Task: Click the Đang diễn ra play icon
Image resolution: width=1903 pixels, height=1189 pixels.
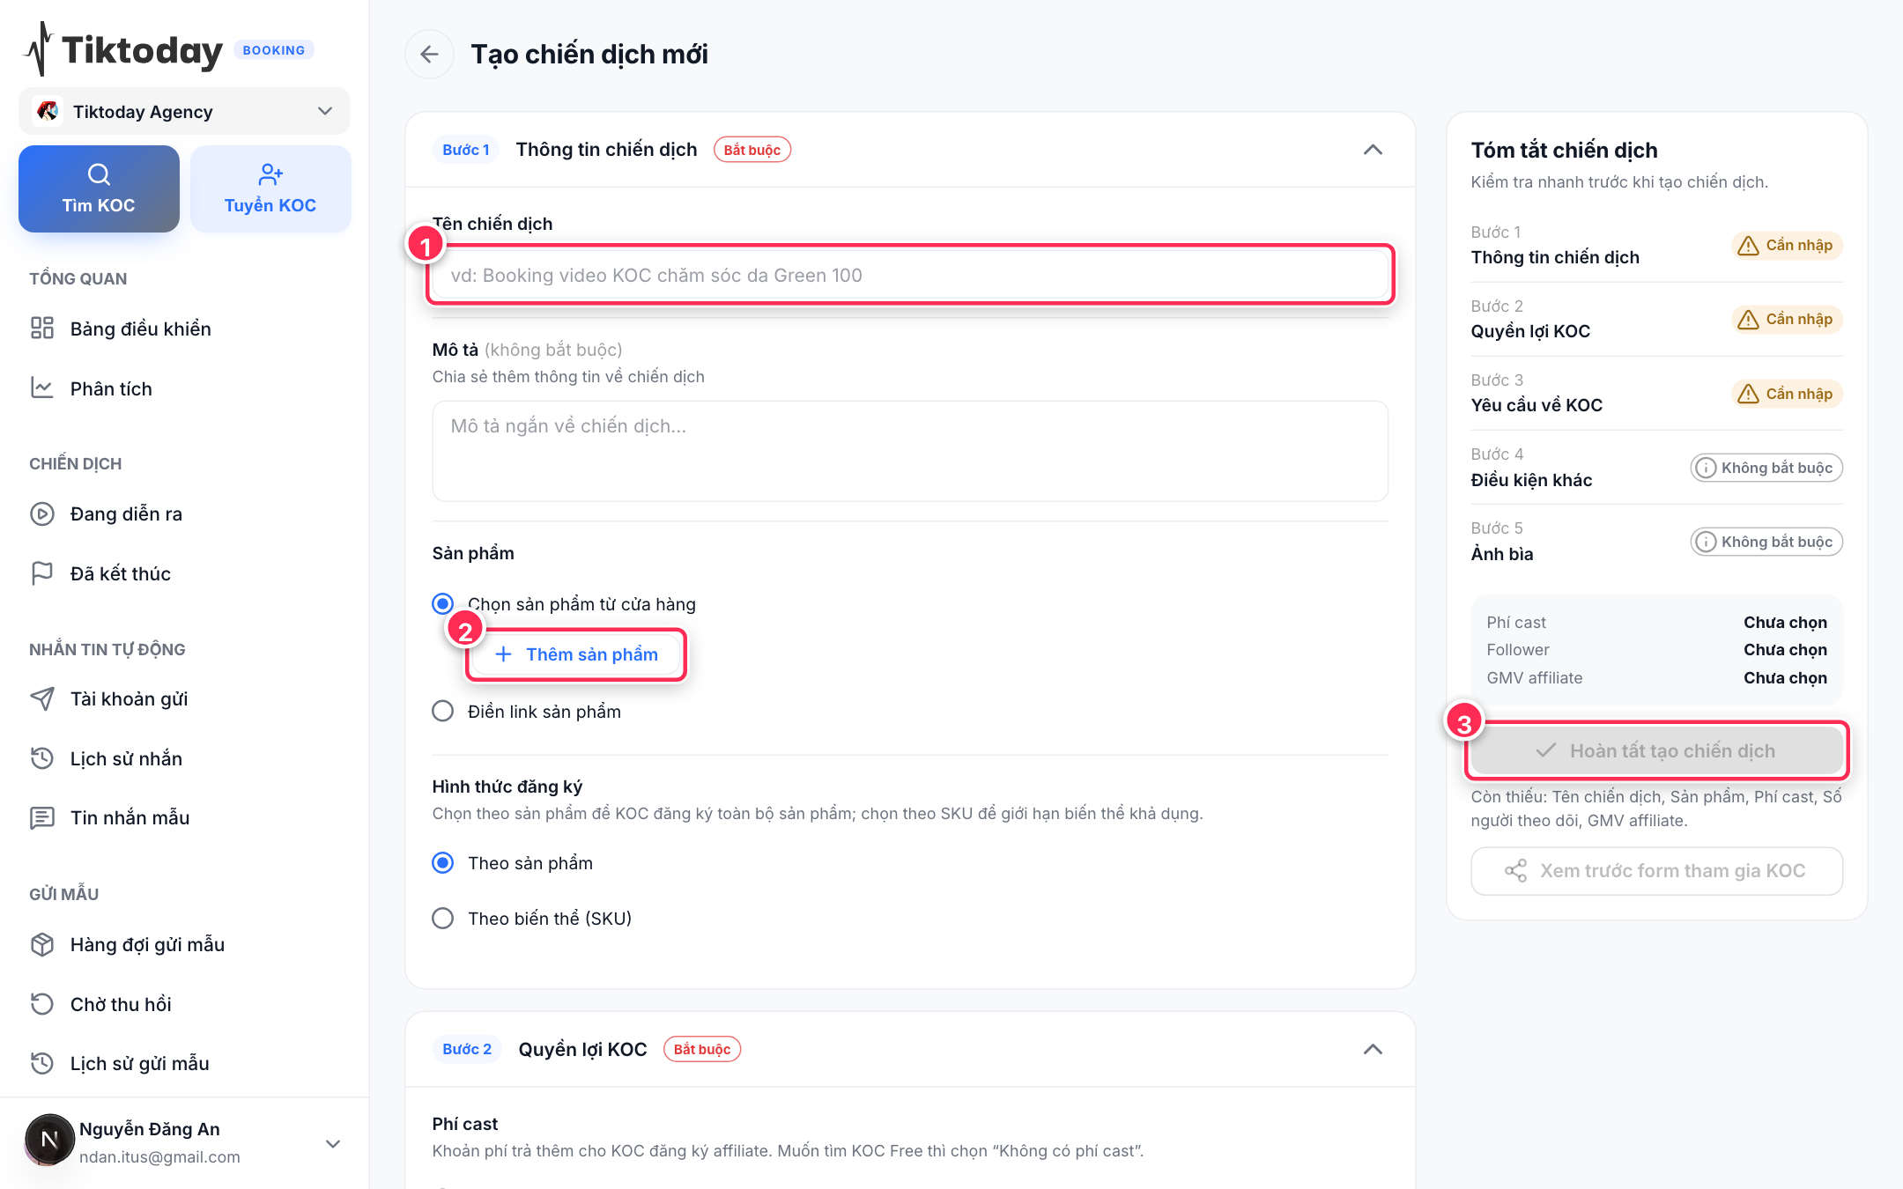Action: [x=42, y=513]
